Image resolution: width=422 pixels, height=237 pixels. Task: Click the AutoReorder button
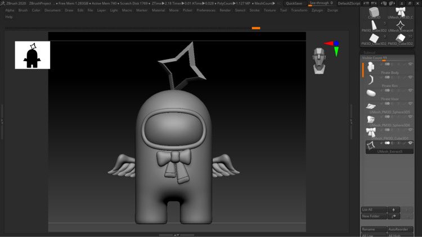coord(400,230)
